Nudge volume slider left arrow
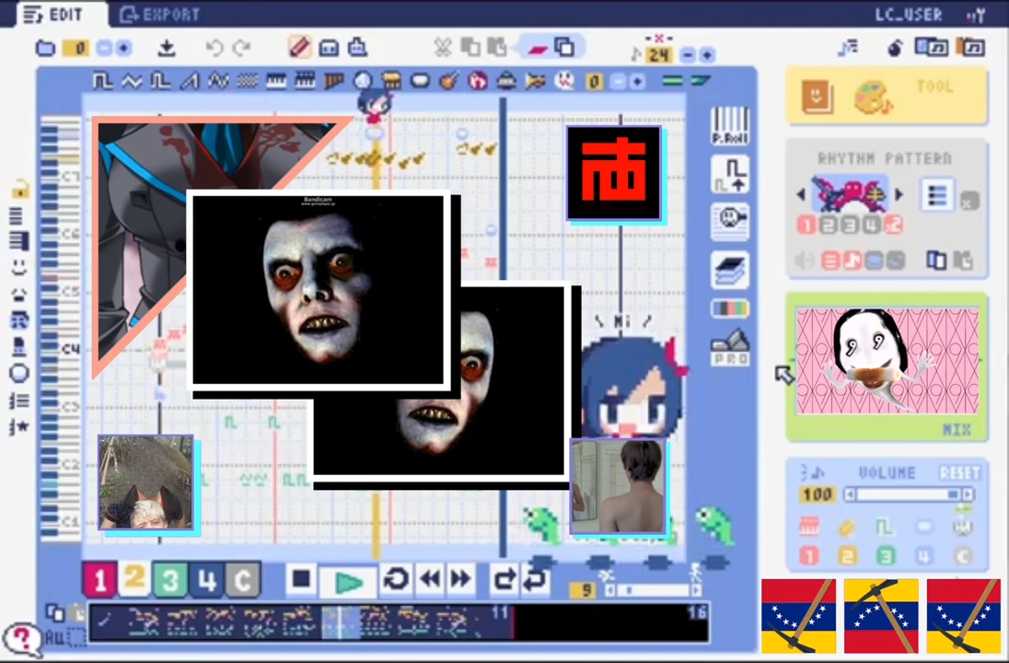This screenshot has width=1009, height=663. (850, 494)
